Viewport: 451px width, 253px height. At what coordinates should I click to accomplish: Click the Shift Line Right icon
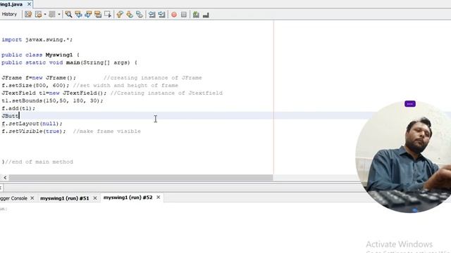[x=161, y=14]
